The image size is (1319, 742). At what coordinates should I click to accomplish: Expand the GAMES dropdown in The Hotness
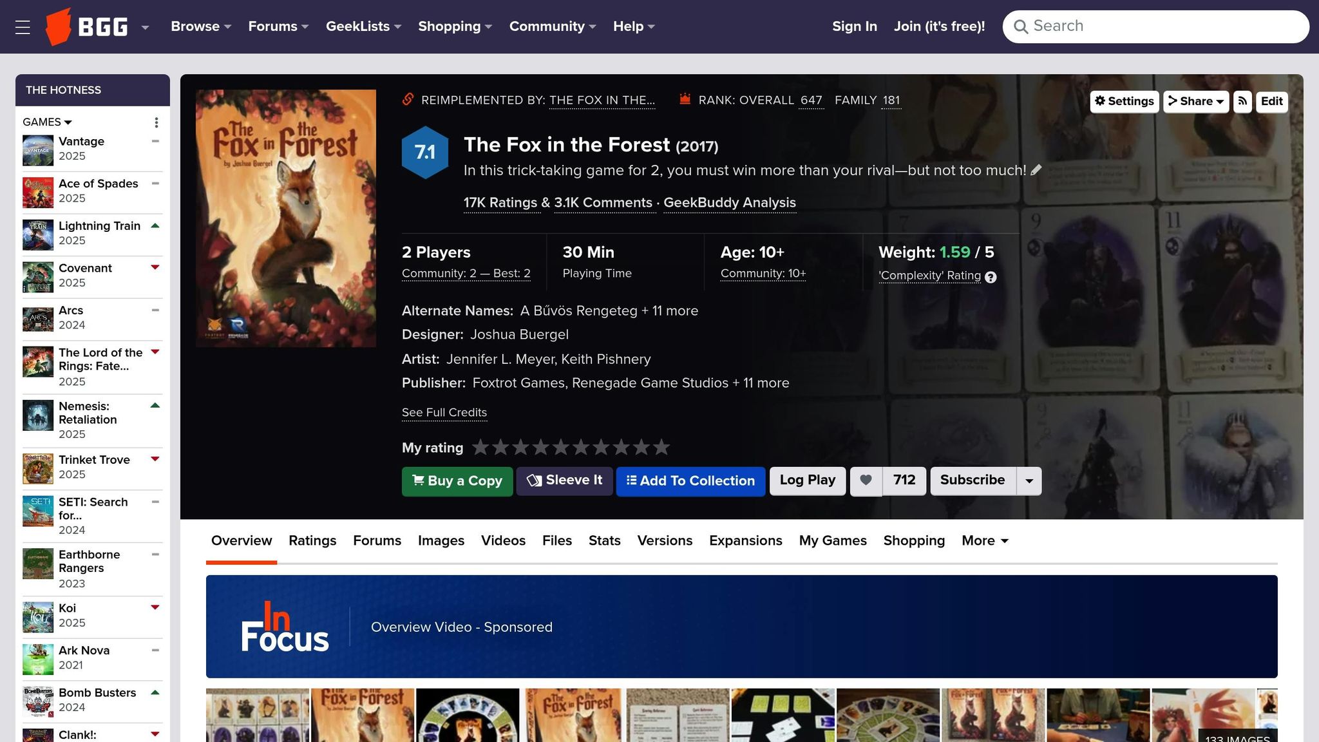pos(47,122)
